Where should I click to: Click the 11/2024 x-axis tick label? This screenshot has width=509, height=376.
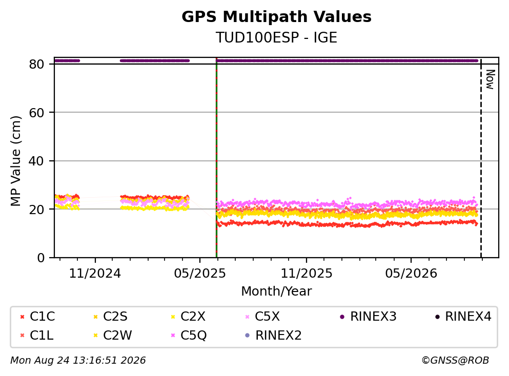pyautogui.click(x=95, y=274)
